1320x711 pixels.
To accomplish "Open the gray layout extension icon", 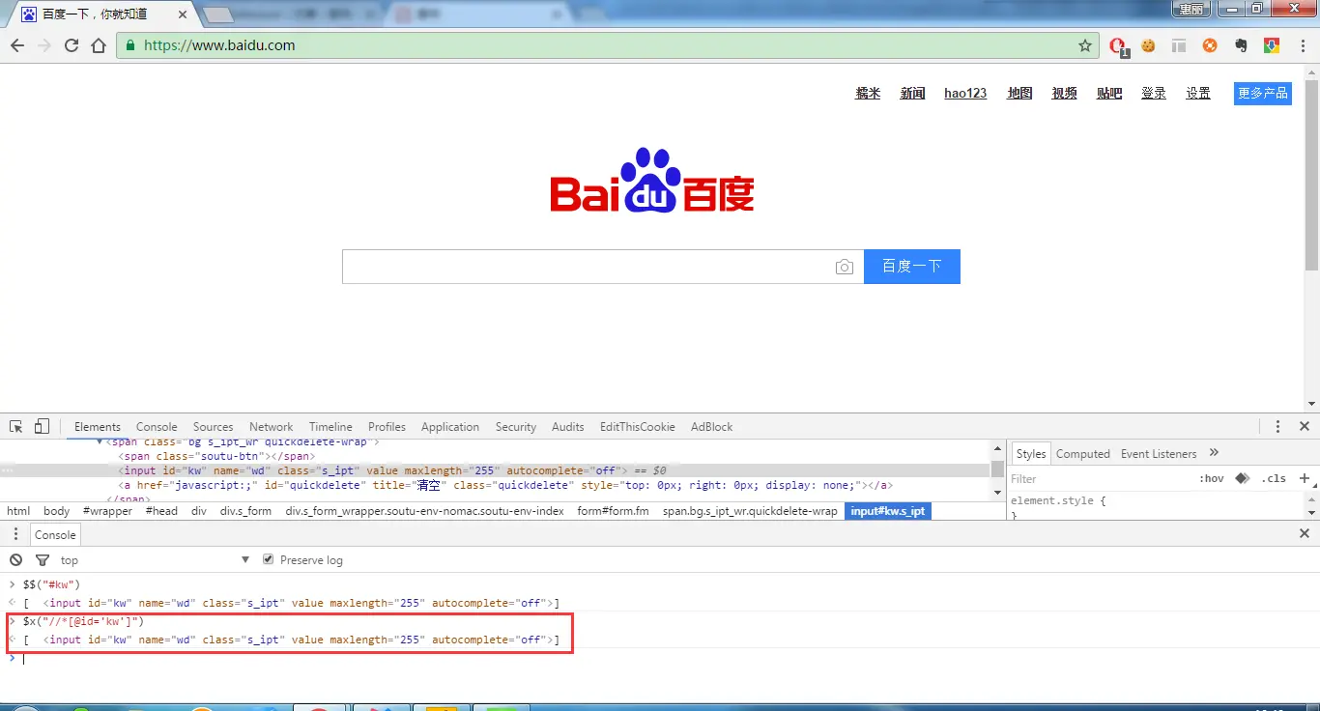I will 1179,45.
